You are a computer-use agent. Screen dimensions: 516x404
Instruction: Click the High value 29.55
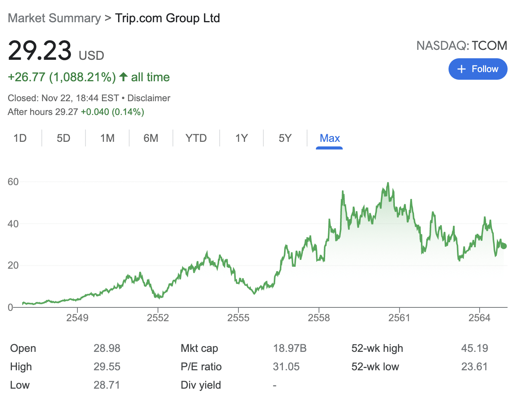(x=107, y=367)
